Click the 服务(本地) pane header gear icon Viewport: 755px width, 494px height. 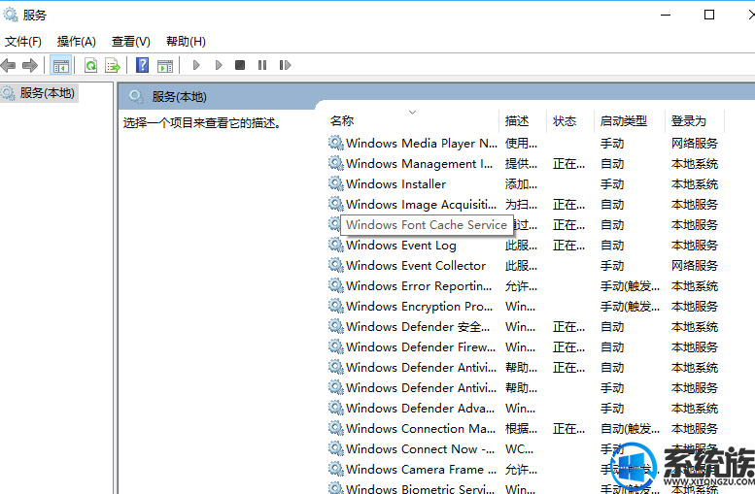tap(136, 97)
